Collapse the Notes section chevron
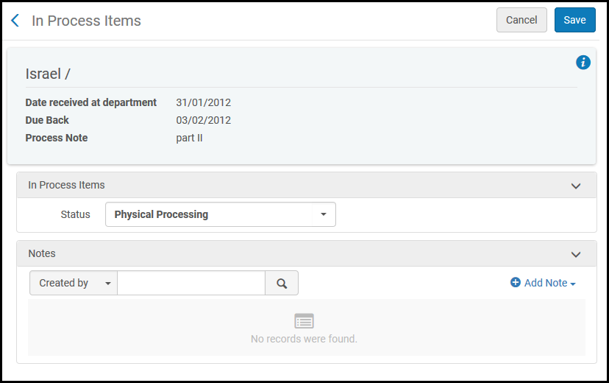The image size is (609, 383). (576, 254)
